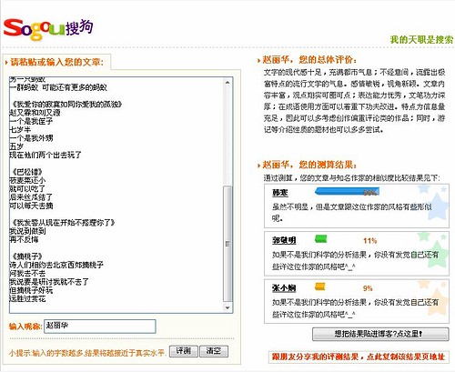Viewport: 455px width, 372px height.
Task: Click the arrow bullet before 您的总体评价
Action: [x=258, y=60]
